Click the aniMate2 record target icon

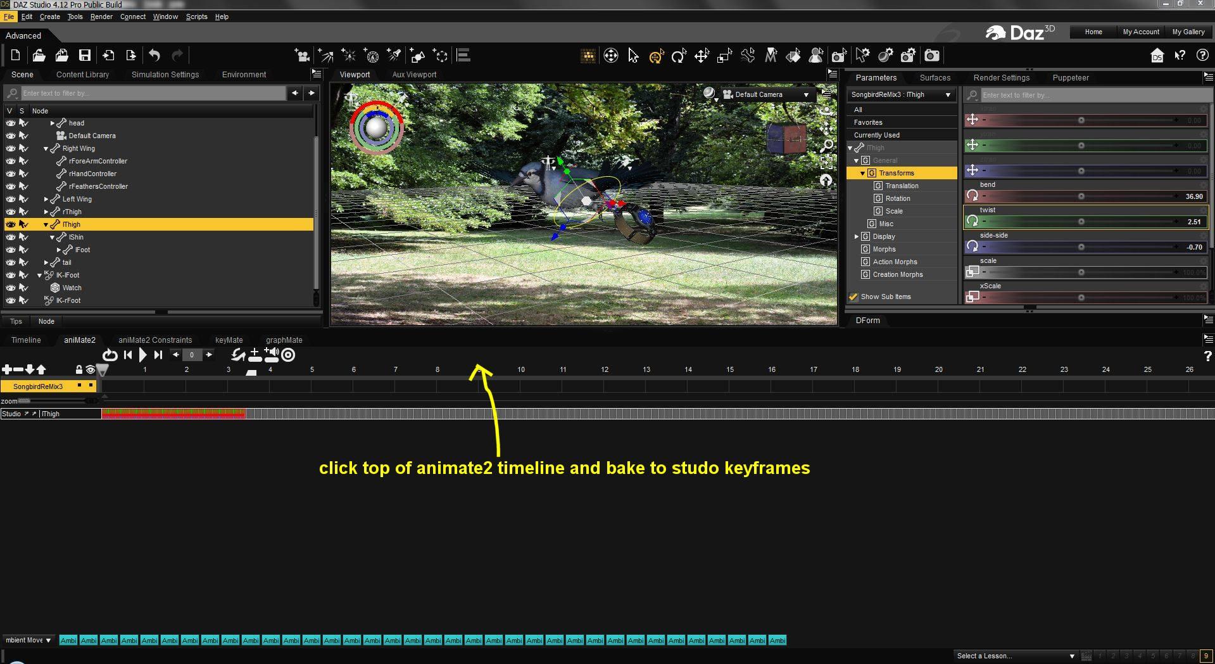[288, 355]
